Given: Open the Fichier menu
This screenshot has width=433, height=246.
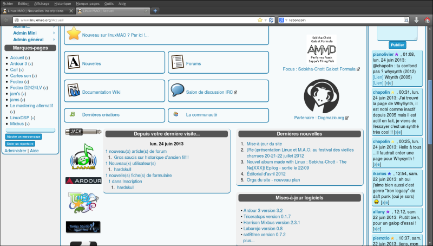Looking at the screenshot, I should coord(8,4).
